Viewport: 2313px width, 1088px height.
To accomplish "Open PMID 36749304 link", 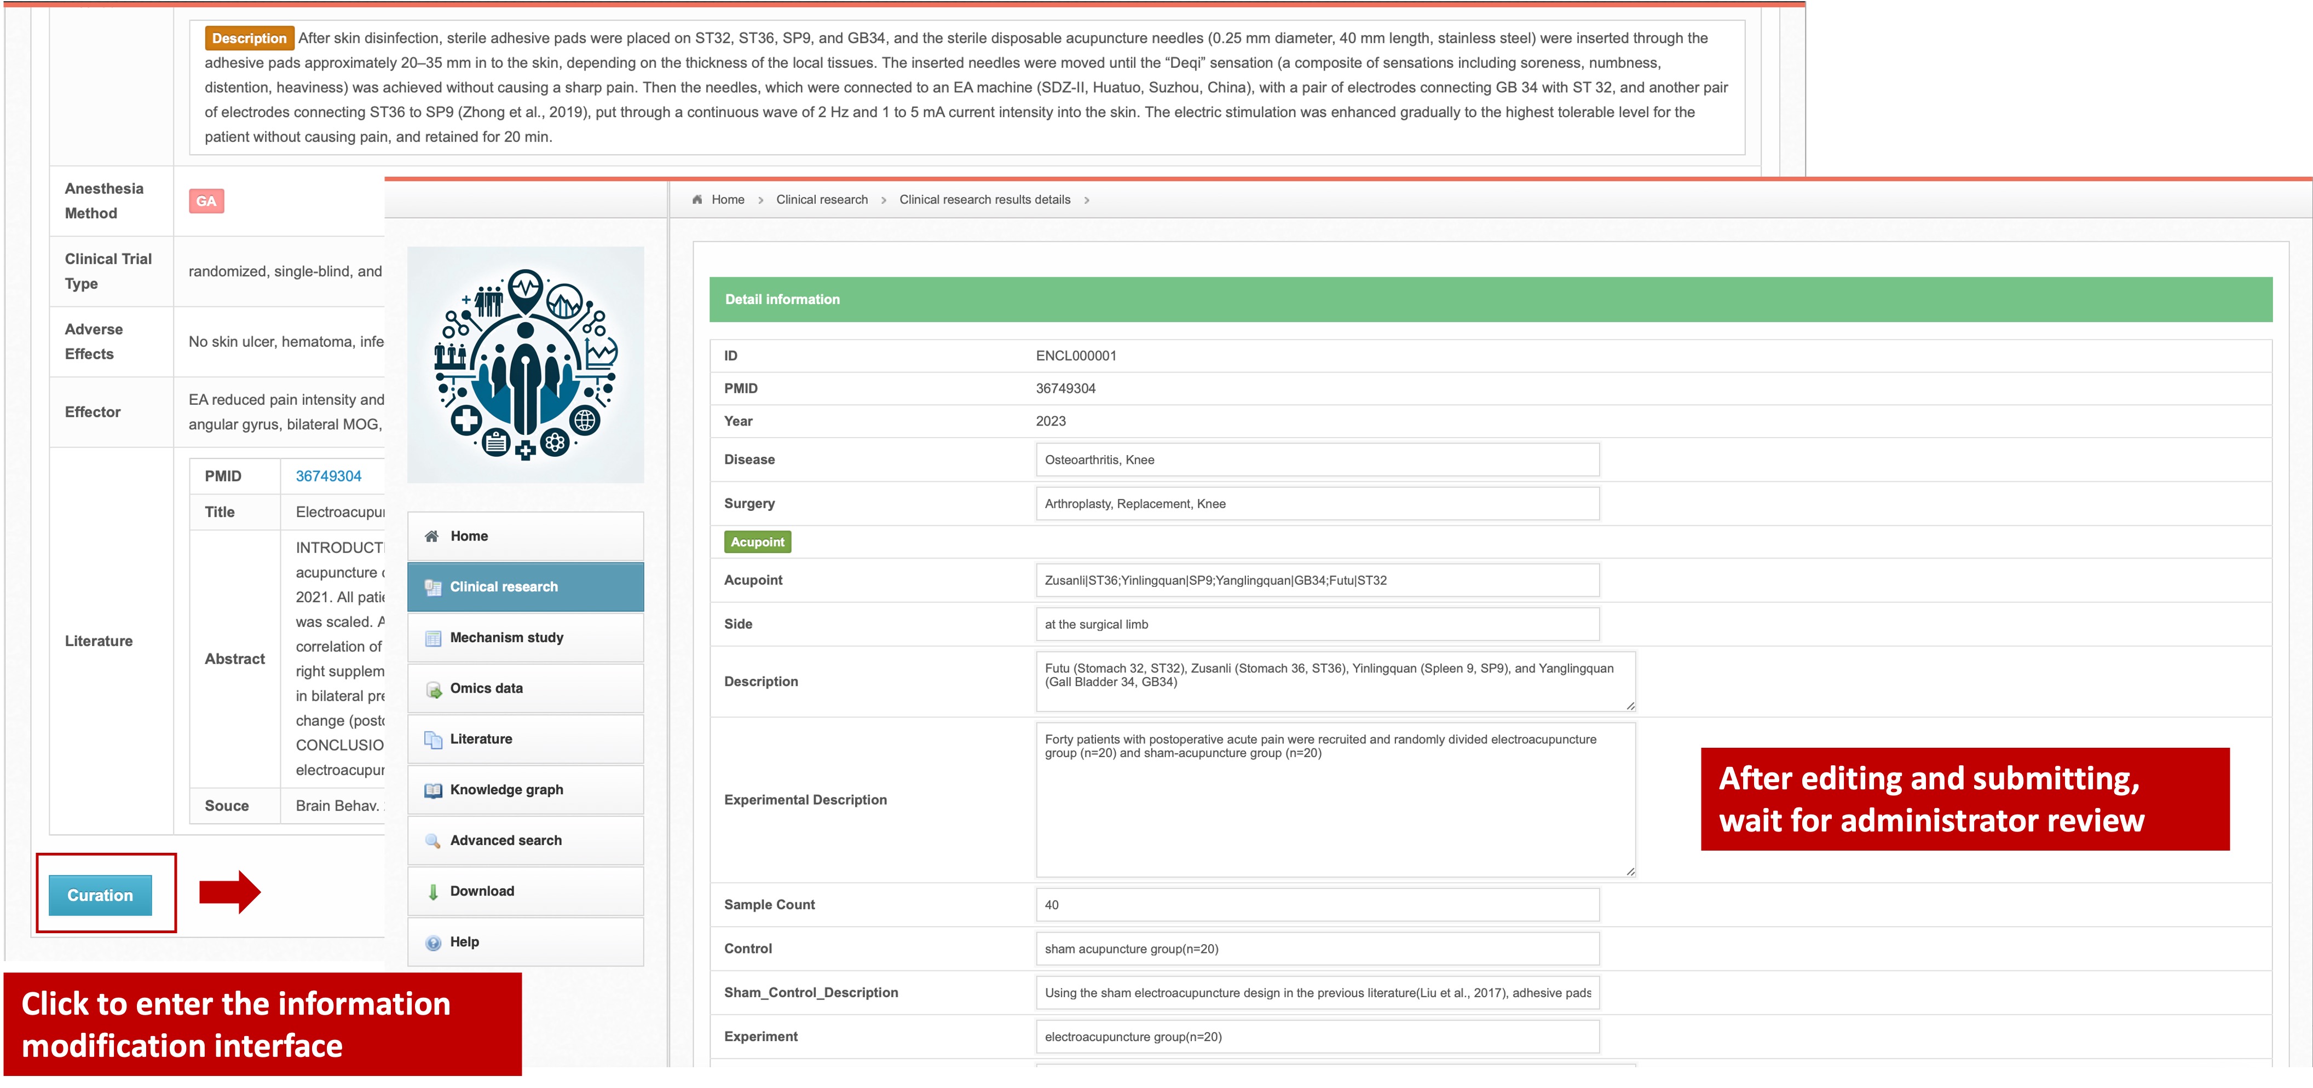I will tap(328, 476).
